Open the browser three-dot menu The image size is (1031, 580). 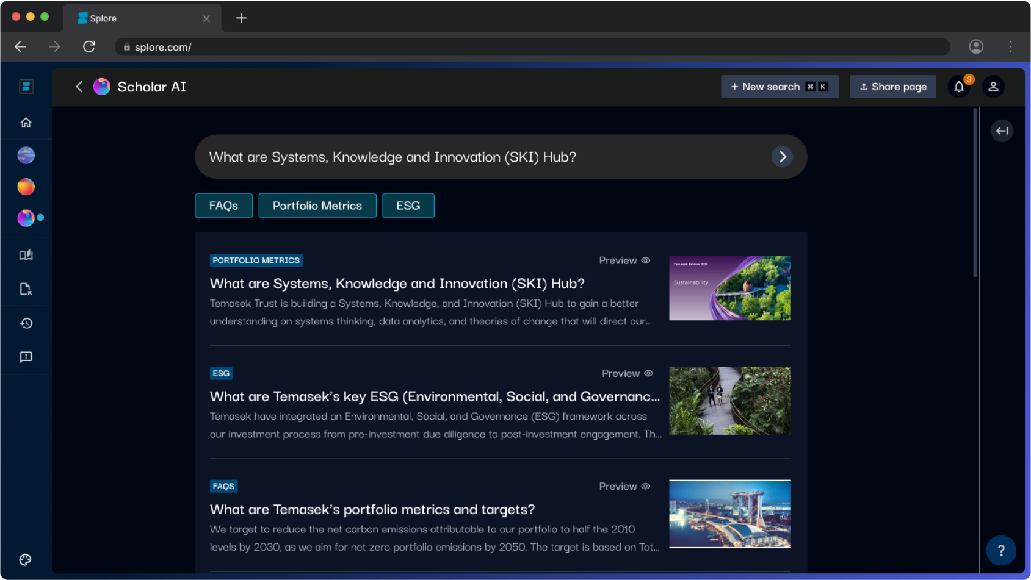tap(1010, 47)
